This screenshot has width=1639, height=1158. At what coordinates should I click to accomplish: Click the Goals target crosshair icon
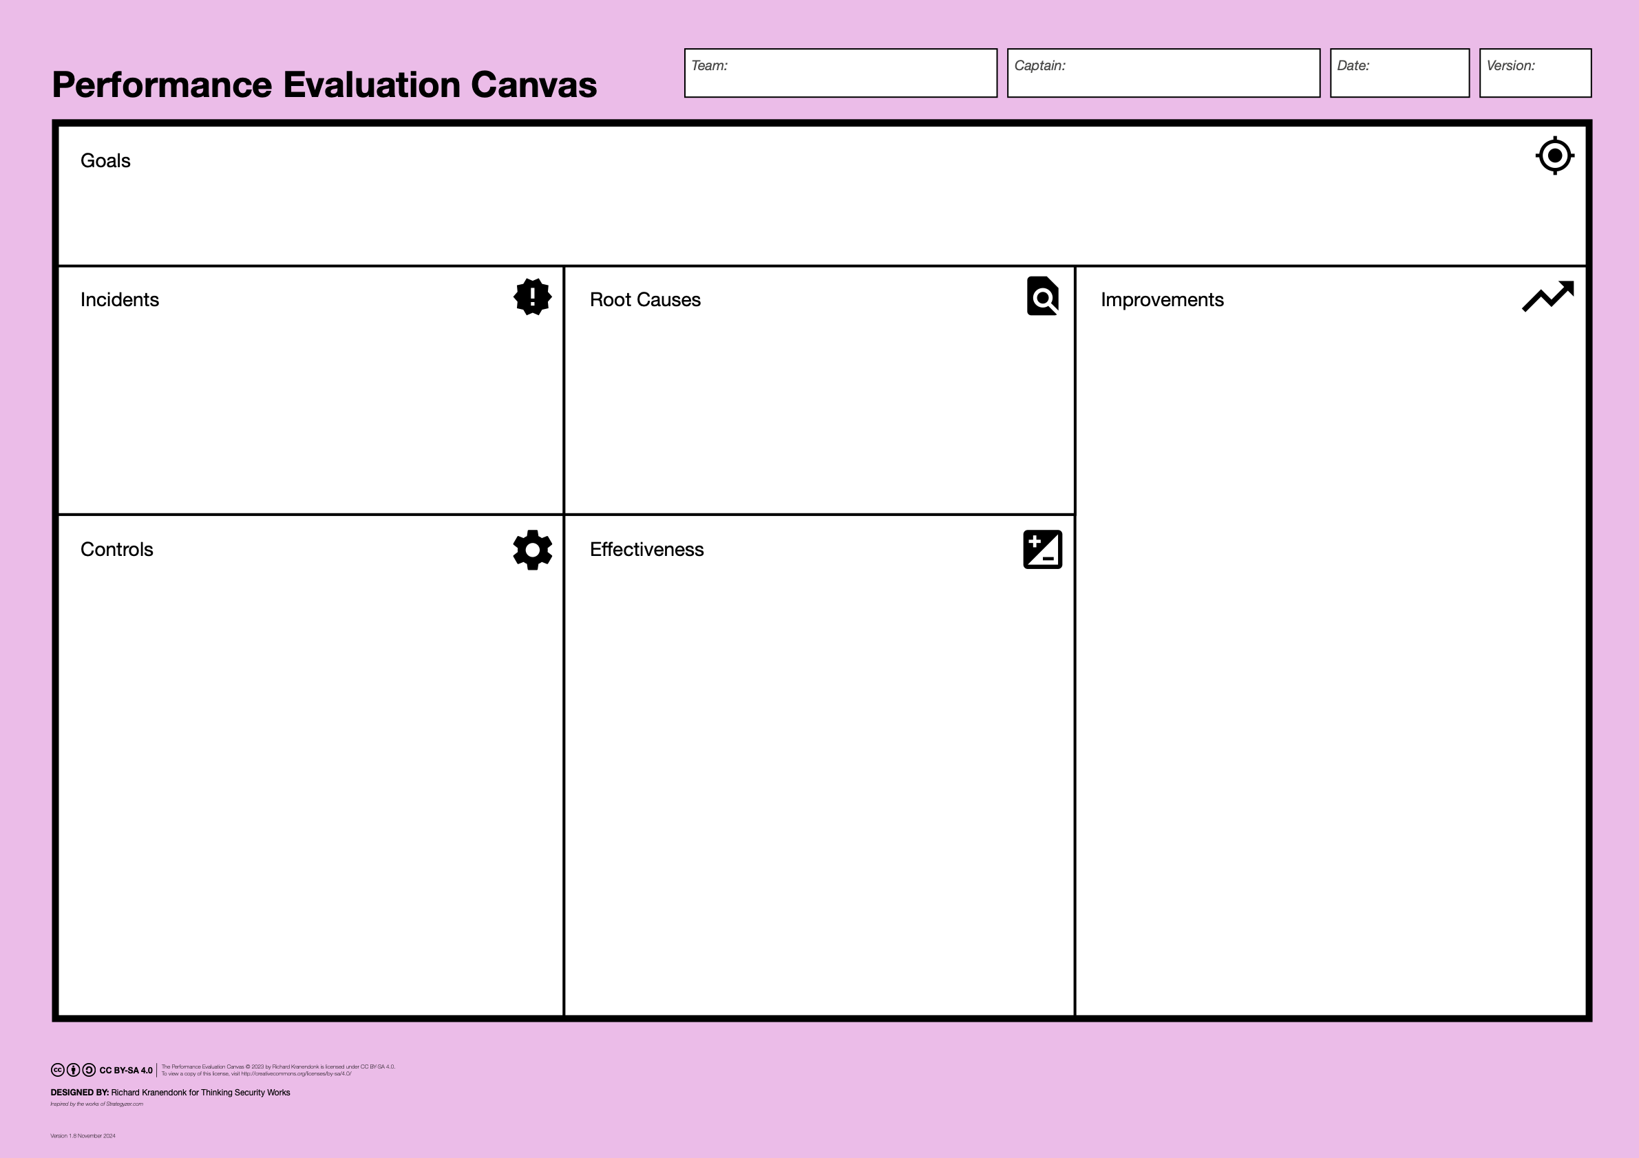coord(1555,156)
